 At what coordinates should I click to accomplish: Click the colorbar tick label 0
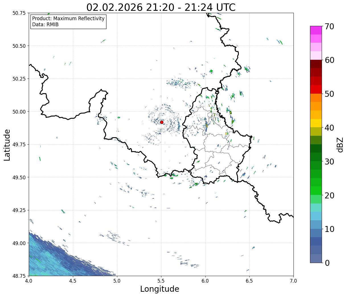(x=327, y=263)
